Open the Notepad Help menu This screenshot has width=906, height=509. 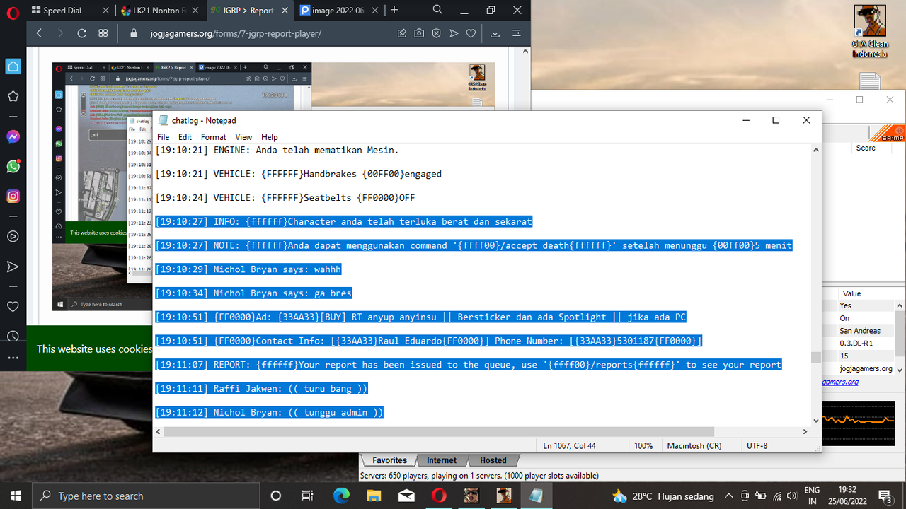tap(270, 137)
